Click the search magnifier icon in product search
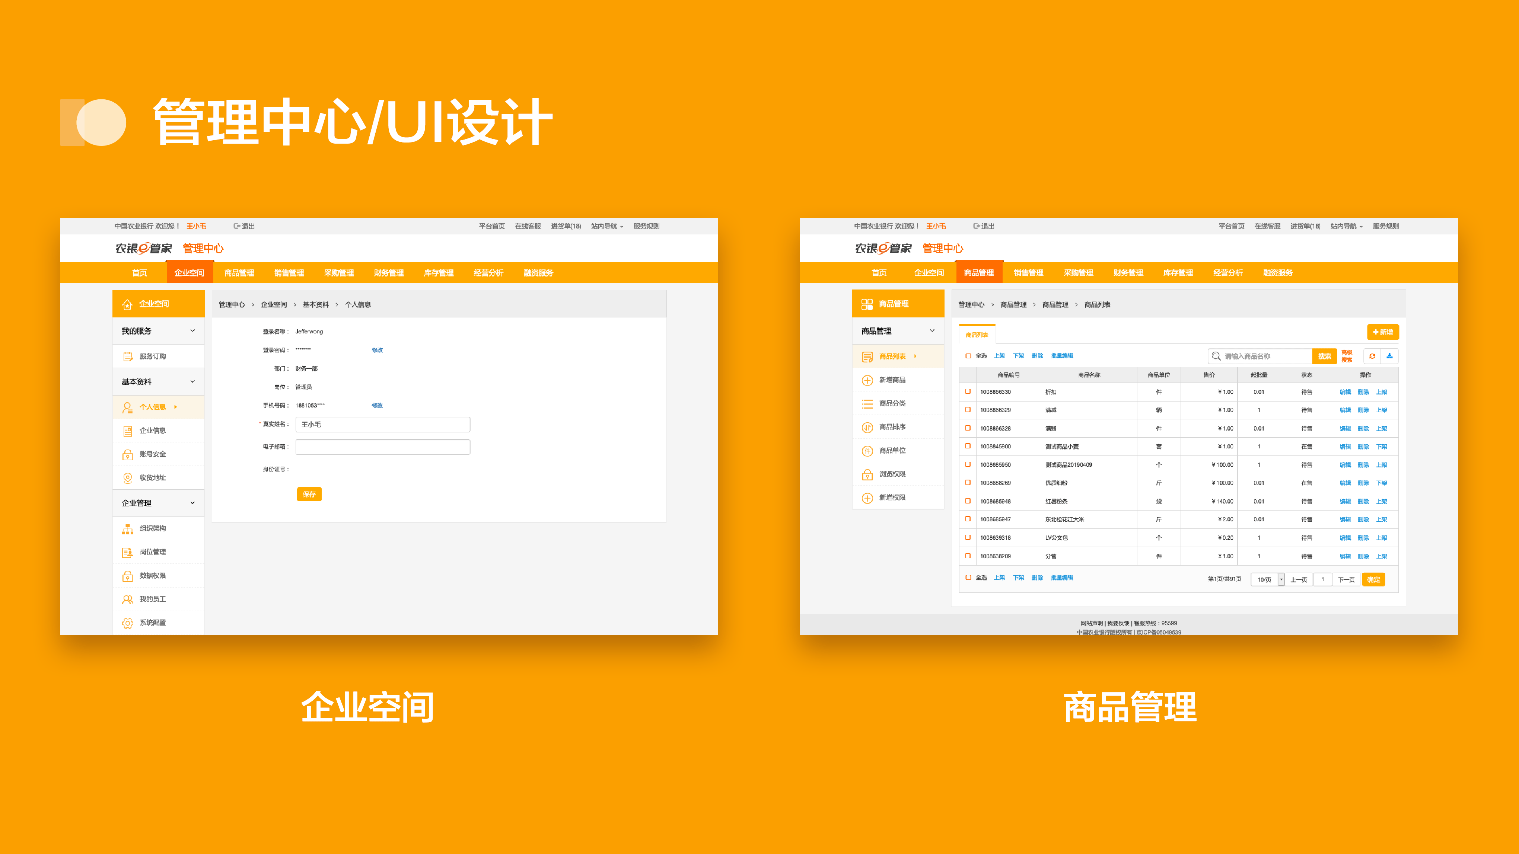Image resolution: width=1519 pixels, height=854 pixels. click(1216, 356)
